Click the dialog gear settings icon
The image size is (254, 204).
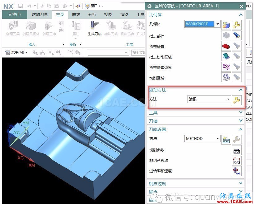click(x=149, y=6)
